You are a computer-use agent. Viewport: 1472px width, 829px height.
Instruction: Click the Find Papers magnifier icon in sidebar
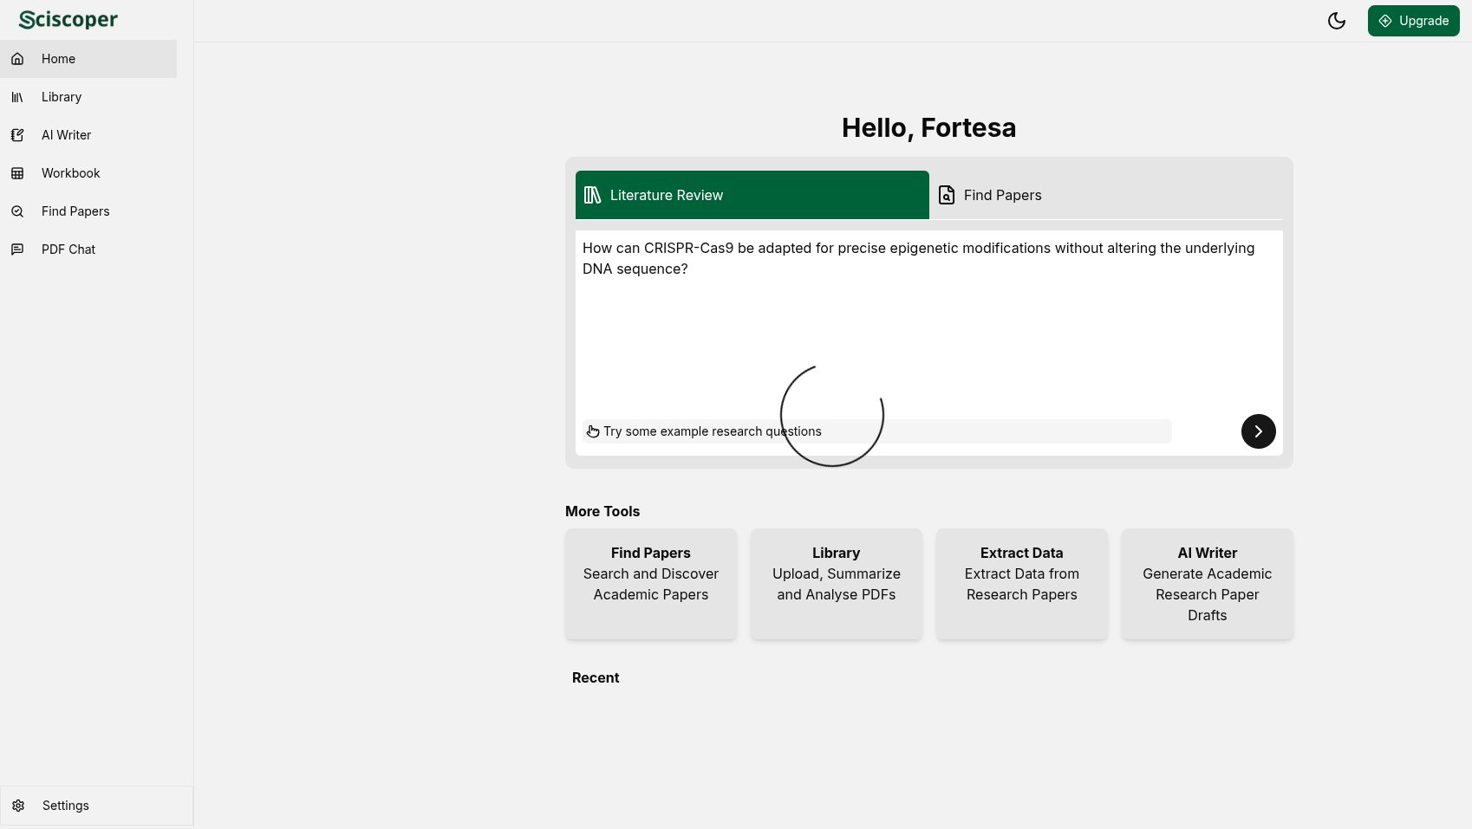17,211
